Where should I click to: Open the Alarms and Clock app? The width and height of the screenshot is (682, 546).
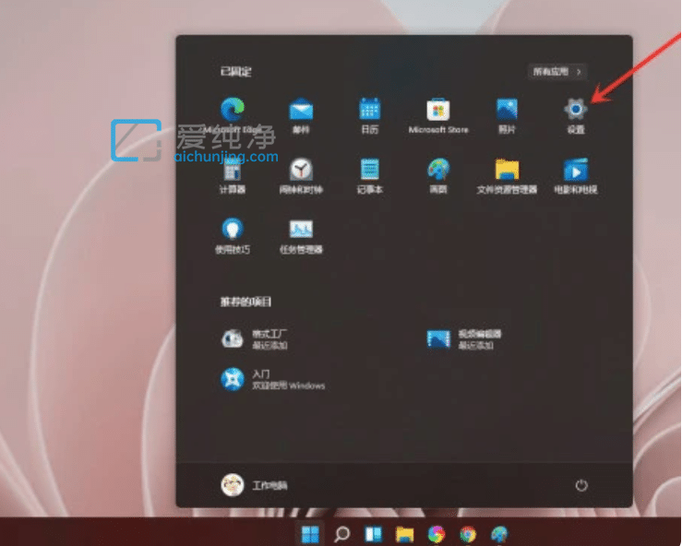coord(301,170)
